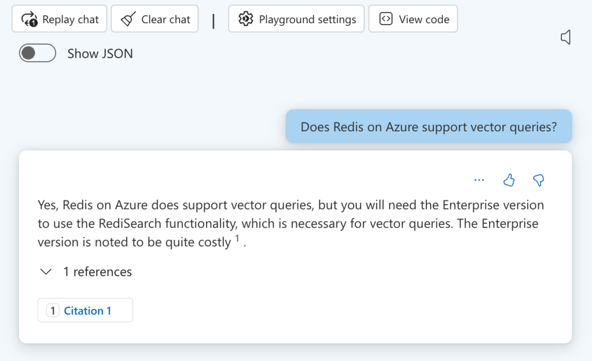Screen dimensions: 592x361
Task: Give the answer a thumbs up
Action: tap(509, 181)
